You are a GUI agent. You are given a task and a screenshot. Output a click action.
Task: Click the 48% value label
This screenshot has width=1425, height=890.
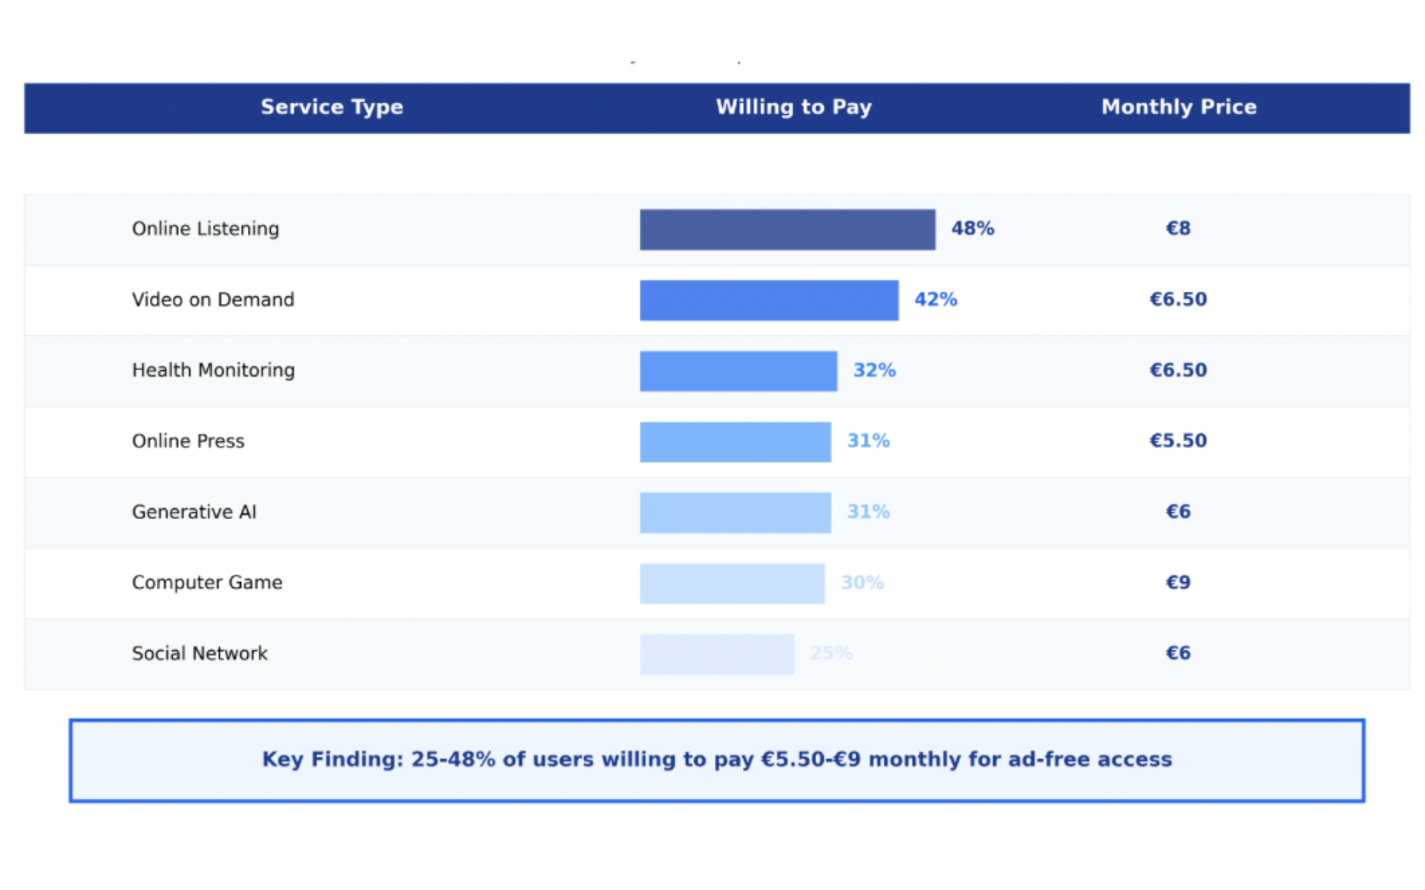(x=972, y=228)
